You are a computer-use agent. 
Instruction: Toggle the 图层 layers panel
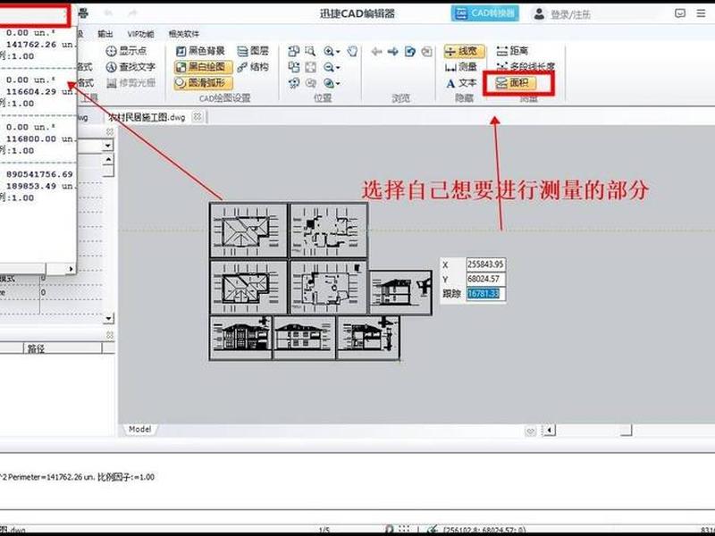[253, 51]
